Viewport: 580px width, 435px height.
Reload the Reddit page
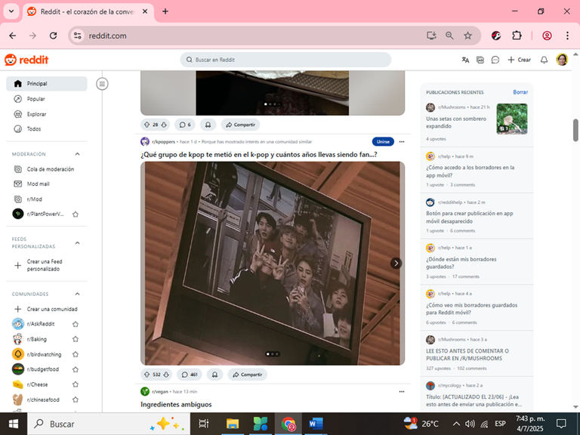click(54, 35)
